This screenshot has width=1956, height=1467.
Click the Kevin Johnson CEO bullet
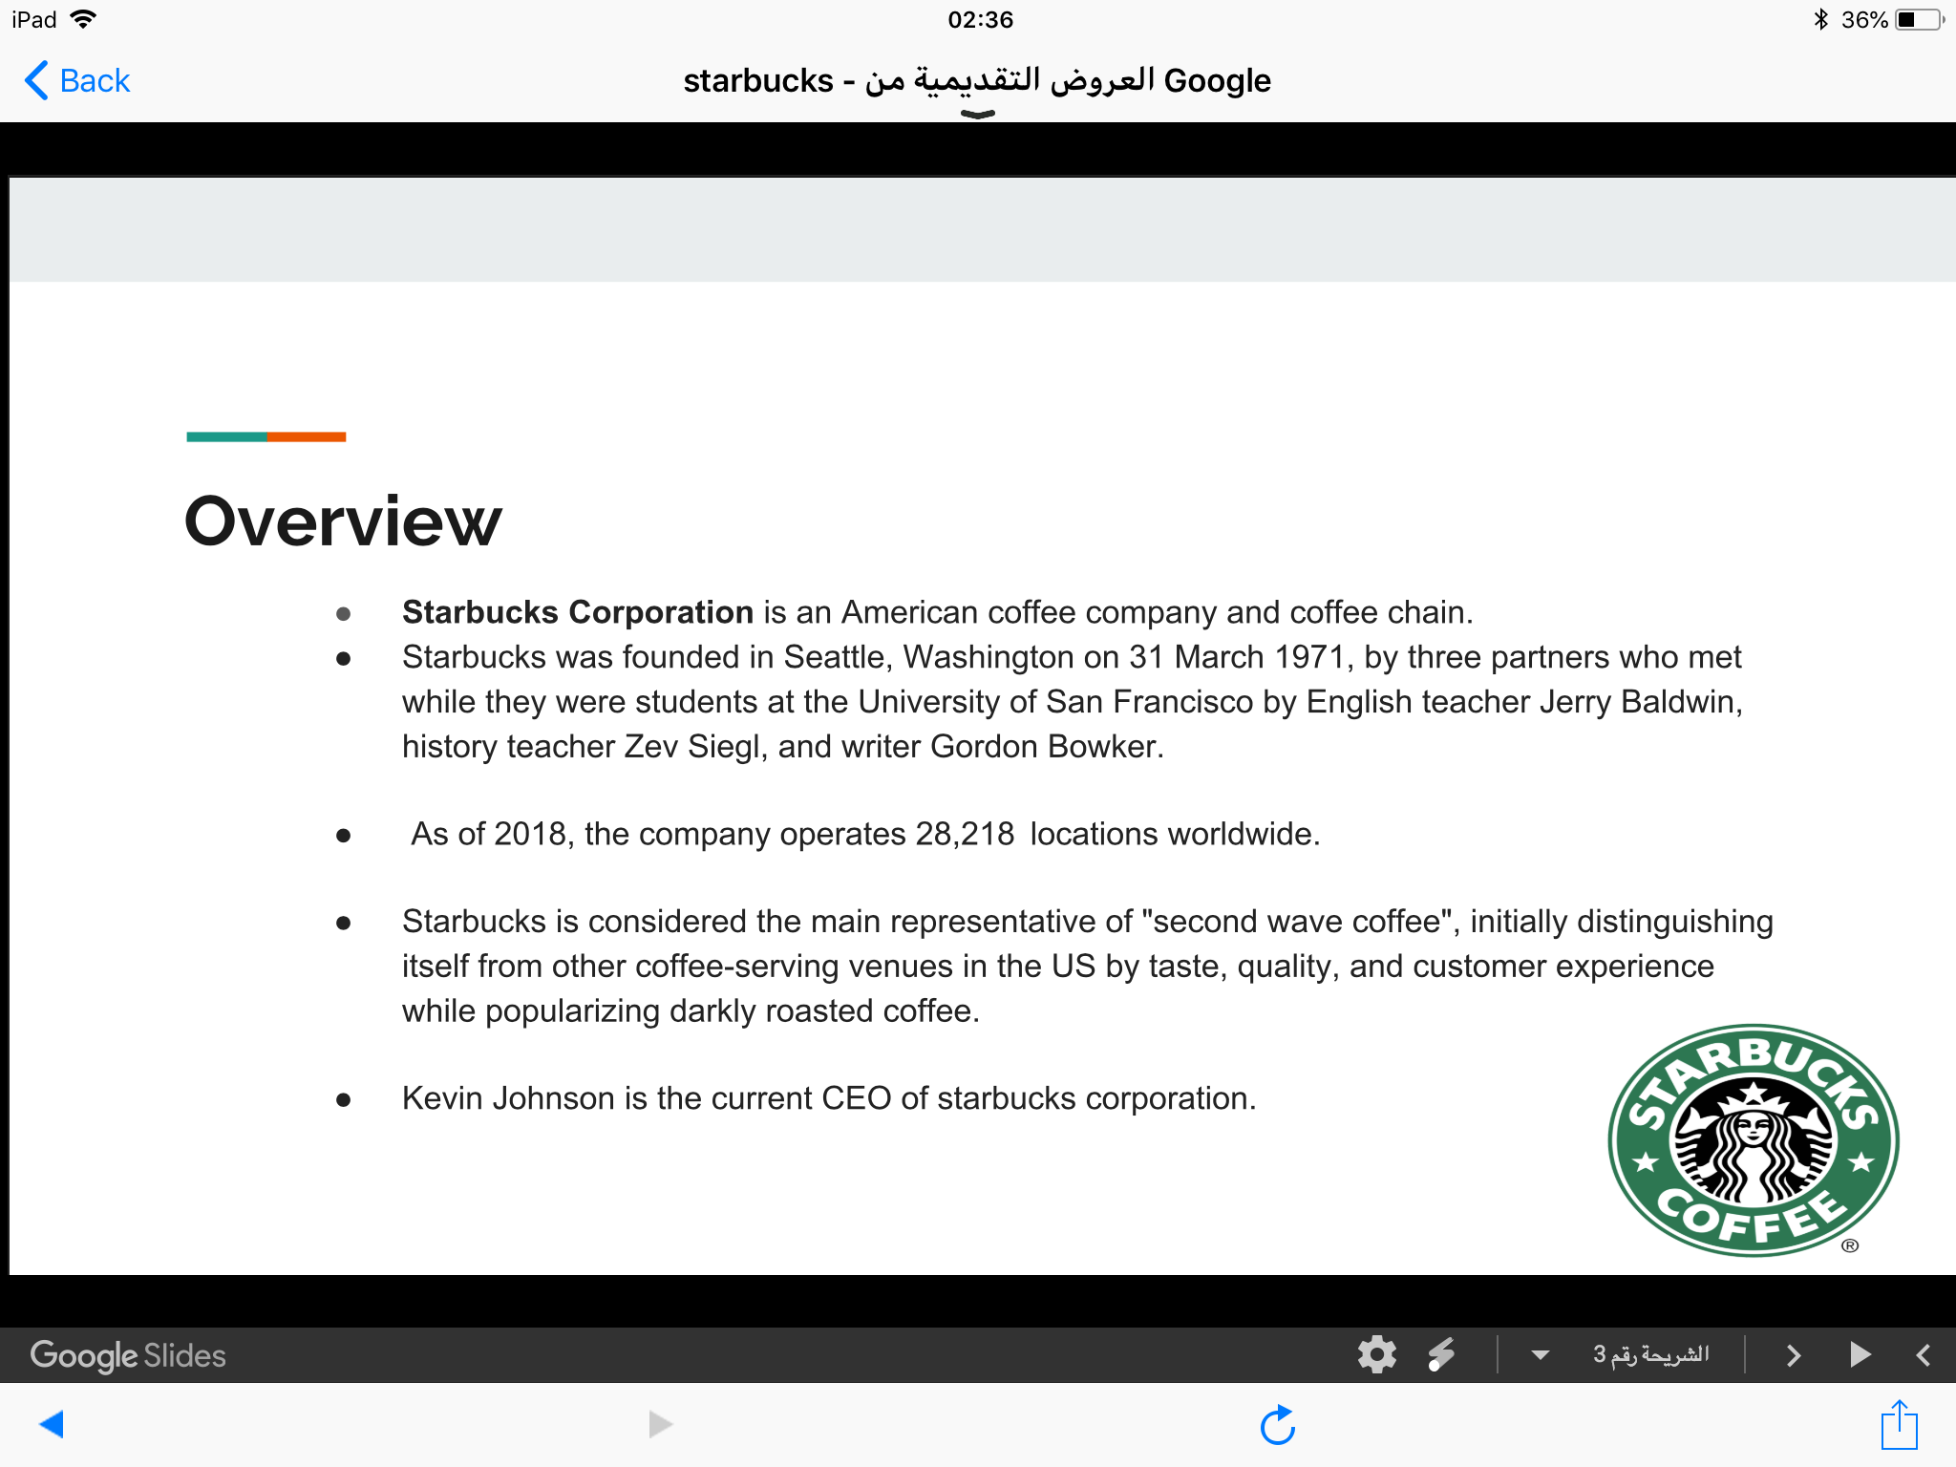tap(829, 1098)
